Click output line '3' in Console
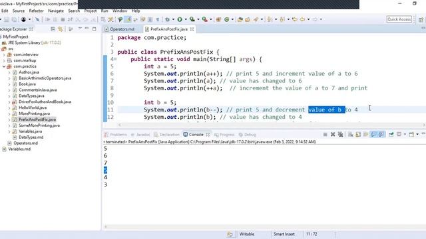 point(105,185)
